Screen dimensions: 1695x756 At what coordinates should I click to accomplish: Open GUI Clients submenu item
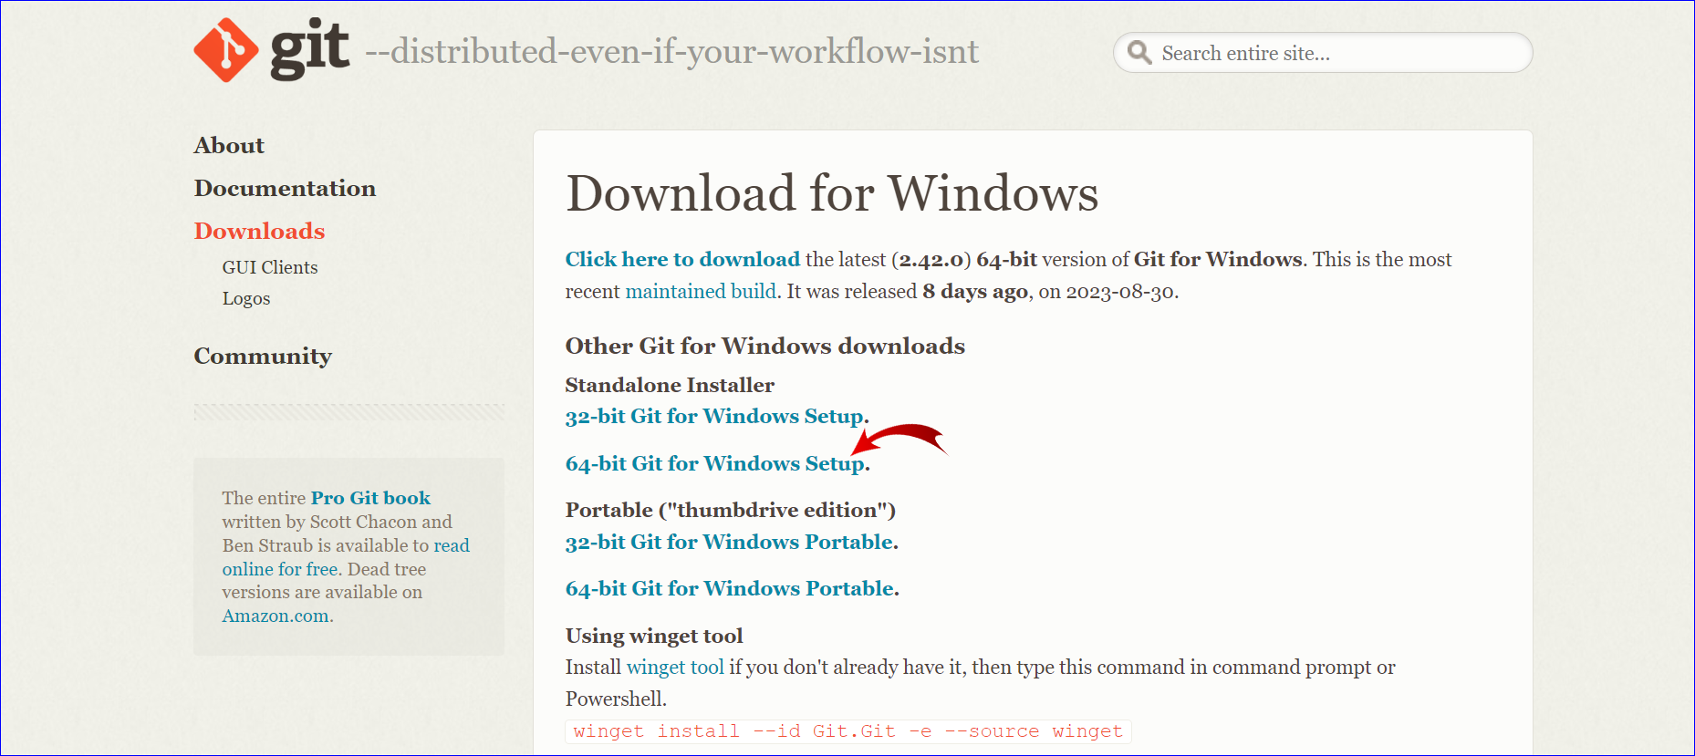pyautogui.click(x=270, y=267)
